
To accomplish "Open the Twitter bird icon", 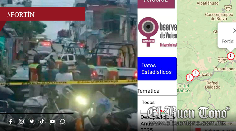I will click(32, 121).
